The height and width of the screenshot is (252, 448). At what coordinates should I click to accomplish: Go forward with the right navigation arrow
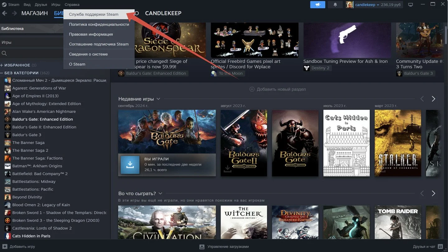[14, 13]
